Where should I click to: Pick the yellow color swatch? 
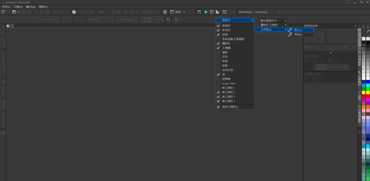(x=368, y=93)
